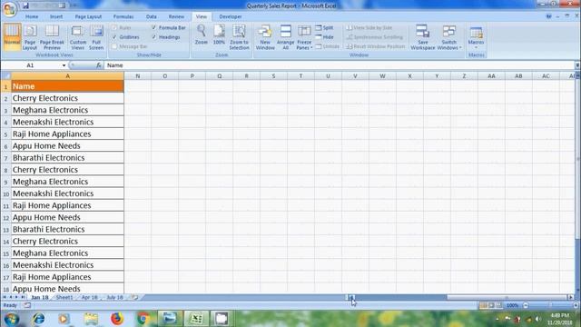Screen dimensions: 581x327
Task: Open the Page Layout ribbon tab
Action: [x=88, y=16]
